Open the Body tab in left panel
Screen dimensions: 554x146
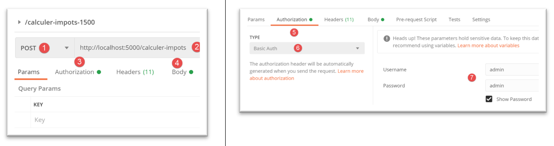pyautogui.click(x=179, y=72)
